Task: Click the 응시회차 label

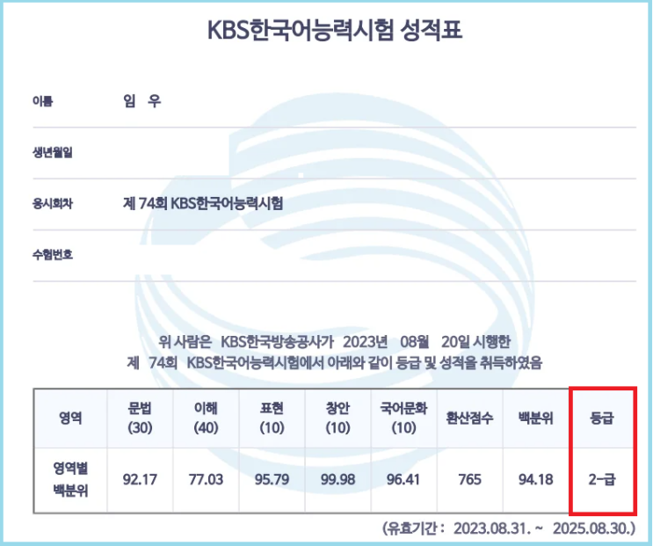Action: 53,204
